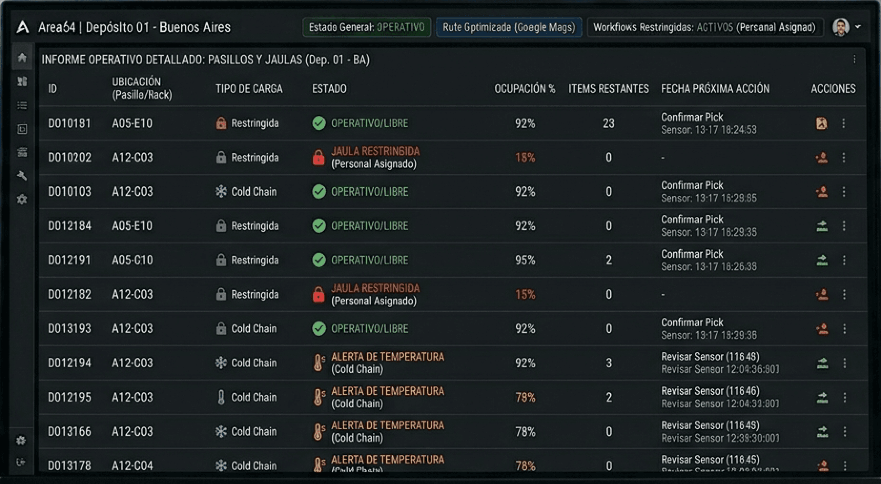The height and width of the screenshot is (484, 881).
Task: Click Revisar Sensor (11646) in row D012195
Action: pos(710,391)
